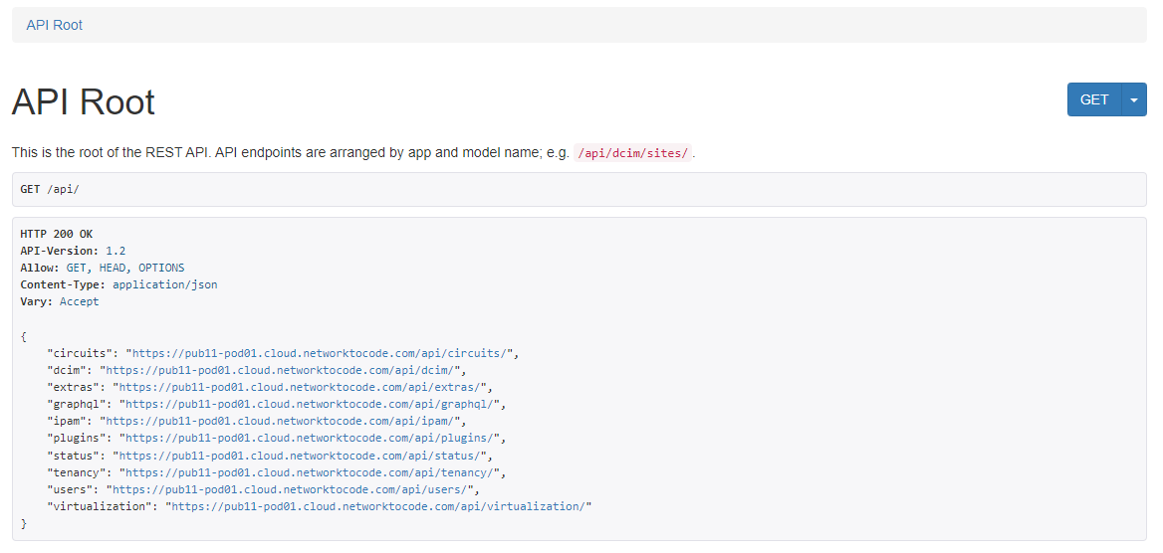Visit the plugins API endpoint URL
Screen dimensions: 1163x553
click(310, 438)
